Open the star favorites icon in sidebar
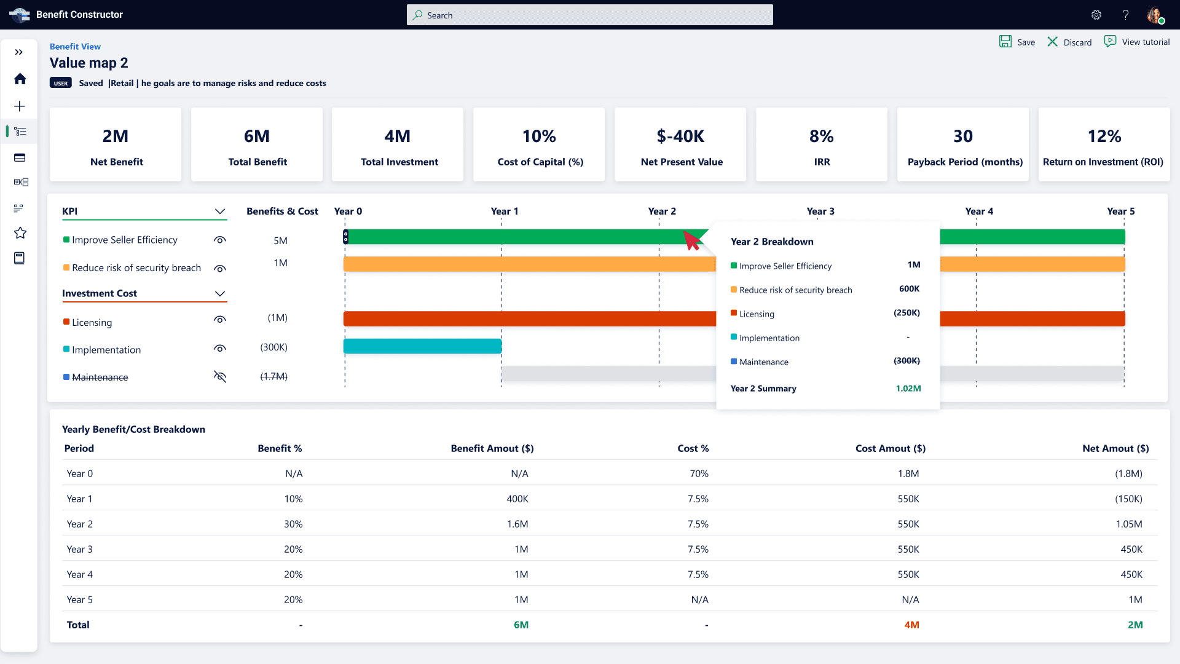 point(20,232)
